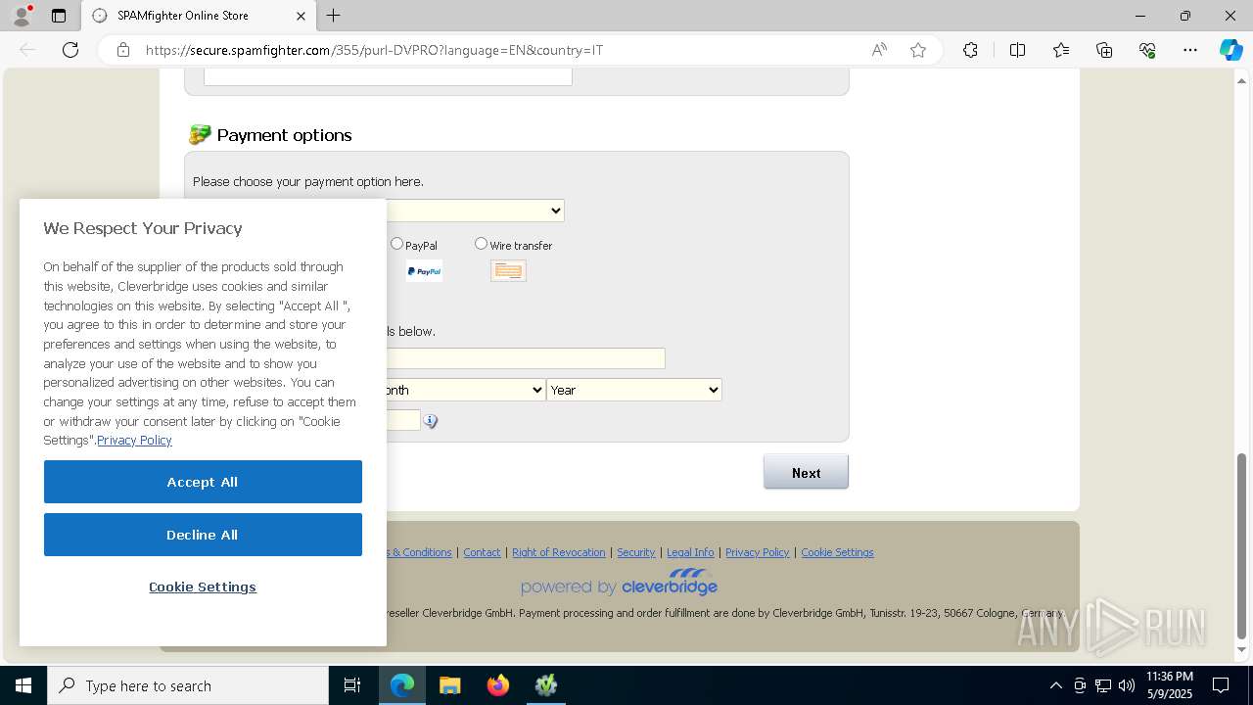The height and width of the screenshot is (705, 1253).
Task: Open the network tray icon
Action: coord(1103,685)
